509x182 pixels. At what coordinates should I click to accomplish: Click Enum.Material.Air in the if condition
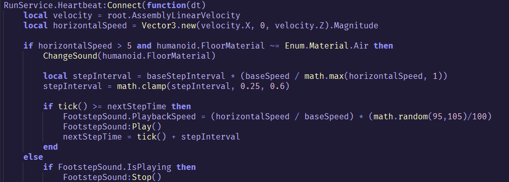[x=326, y=45]
